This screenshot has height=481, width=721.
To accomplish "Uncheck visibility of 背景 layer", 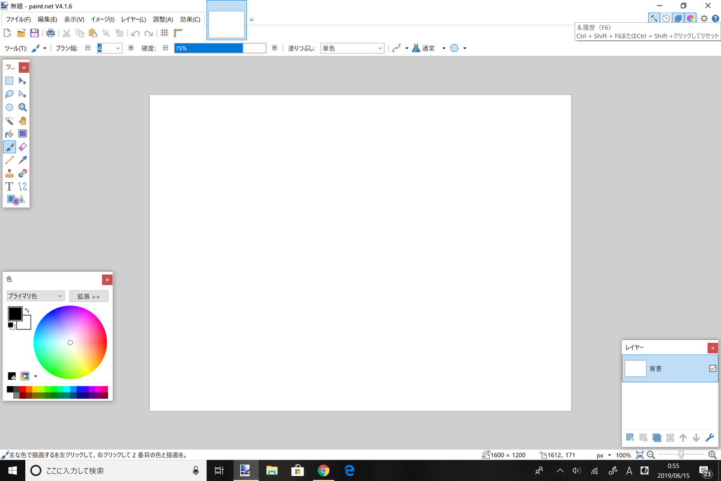I will pos(713,369).
